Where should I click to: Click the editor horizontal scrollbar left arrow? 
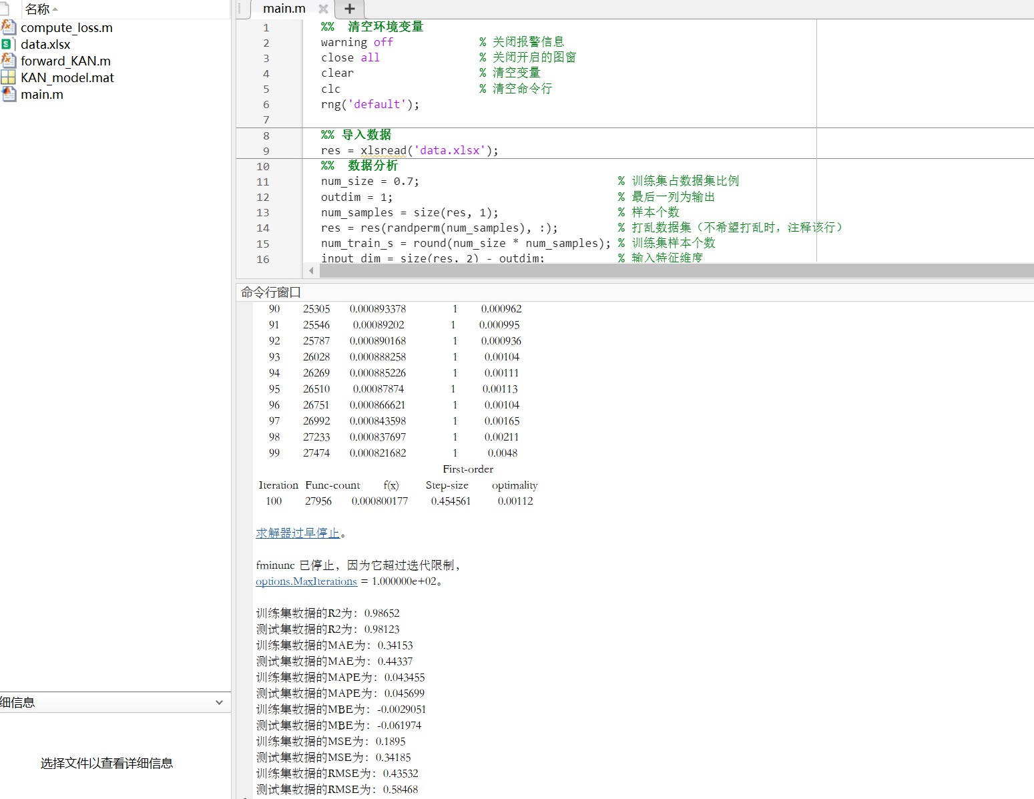pos(311,270)
